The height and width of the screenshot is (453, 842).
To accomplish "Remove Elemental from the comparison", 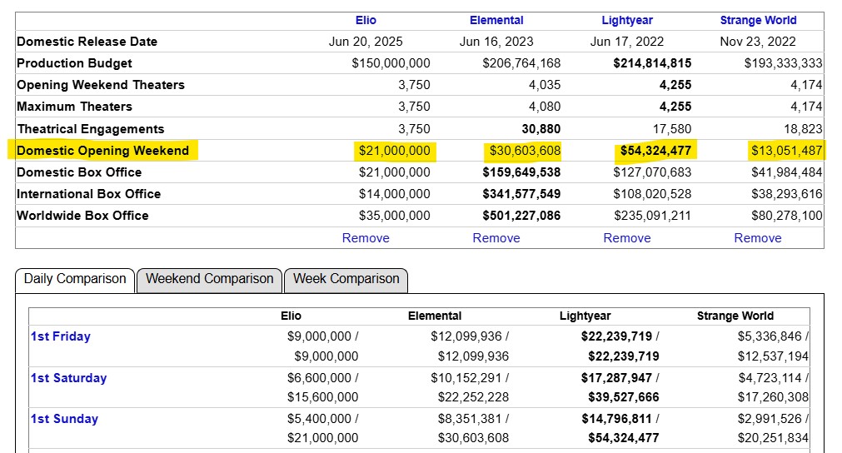I will (496, 238).
